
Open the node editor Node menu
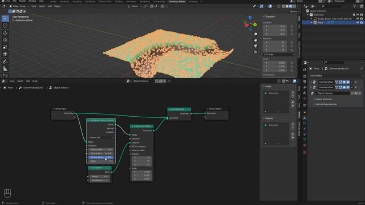35,81
